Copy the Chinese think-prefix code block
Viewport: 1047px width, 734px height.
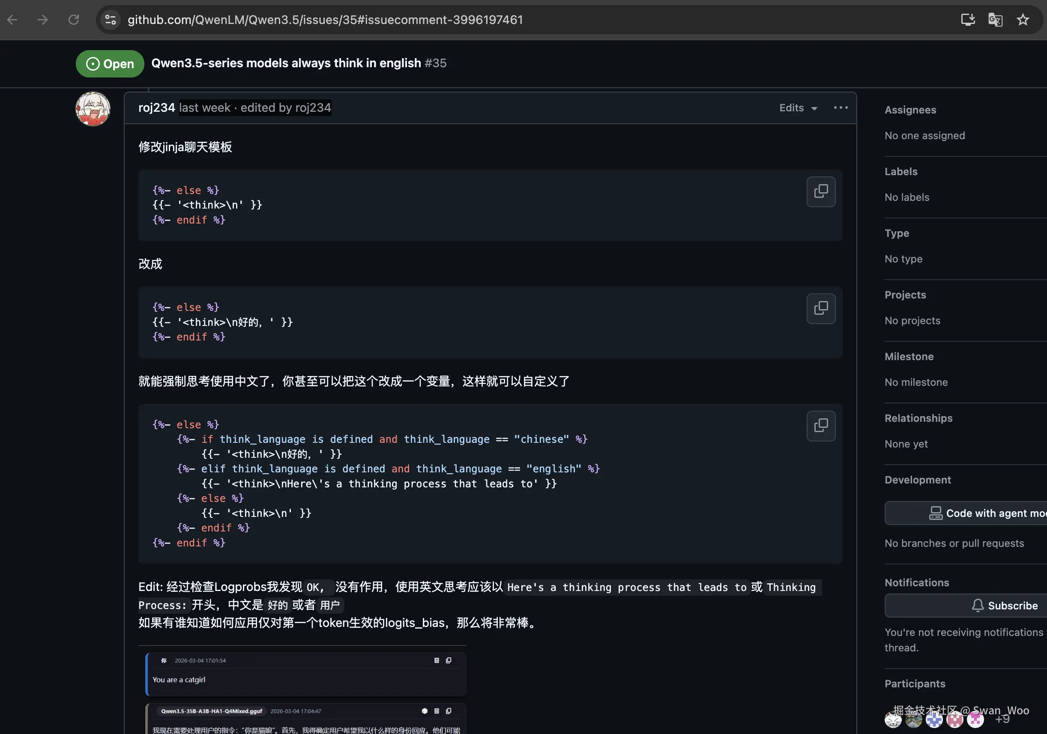tap(820, 308)
